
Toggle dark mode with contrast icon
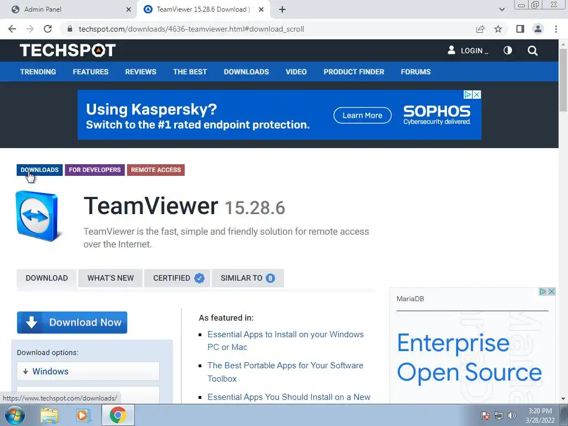click(x=508, y=50)
